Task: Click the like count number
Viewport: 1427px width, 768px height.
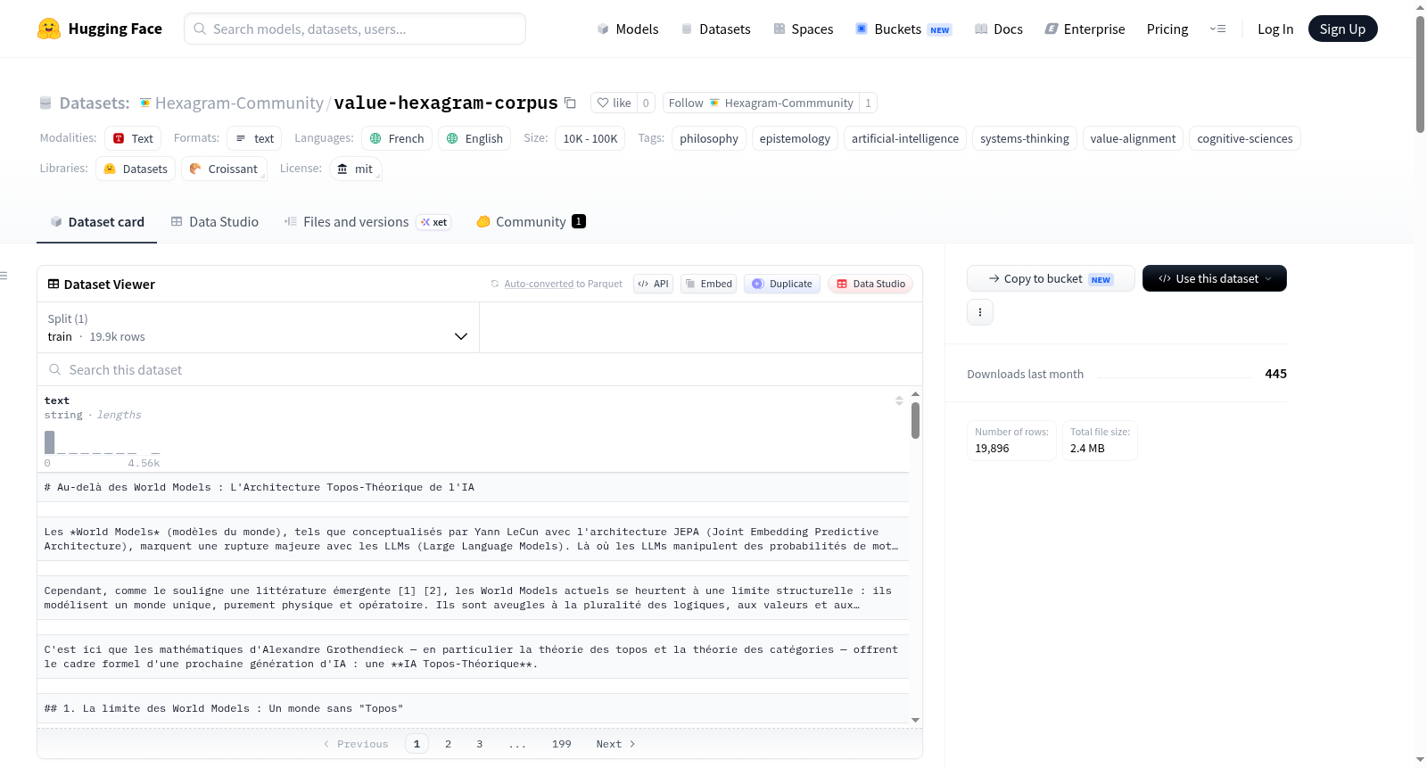Action: 646,103
